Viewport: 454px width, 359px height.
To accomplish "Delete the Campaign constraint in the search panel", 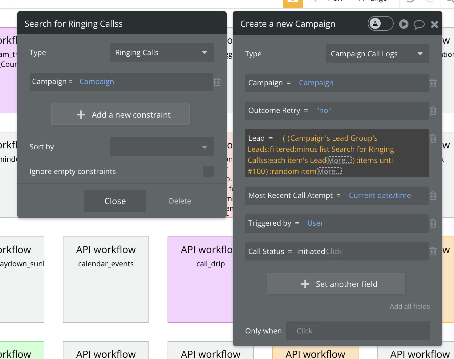I will tap(217, 82).
